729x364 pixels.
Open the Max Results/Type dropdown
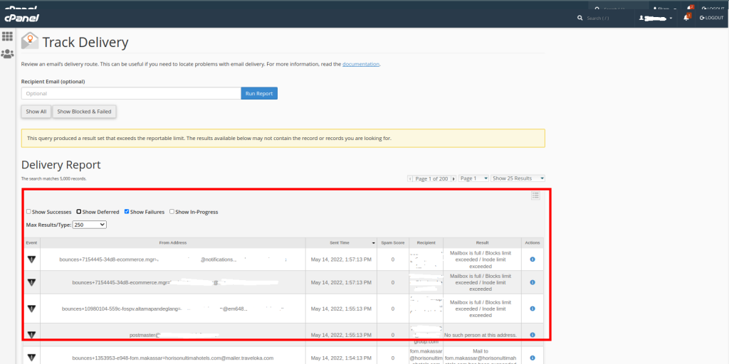(x=89, y=225)
